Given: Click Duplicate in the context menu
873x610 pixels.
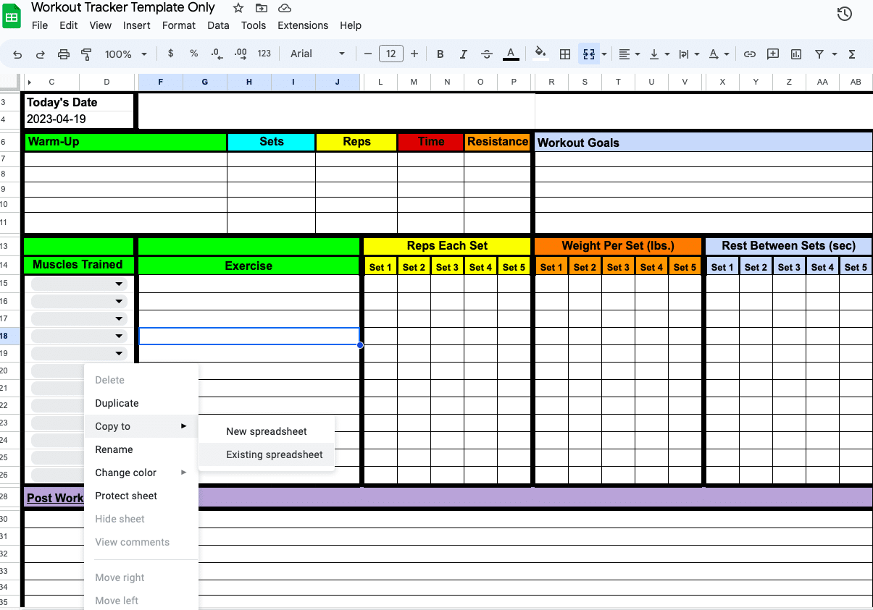Looking at the screenshot, I should click(117, 403).
